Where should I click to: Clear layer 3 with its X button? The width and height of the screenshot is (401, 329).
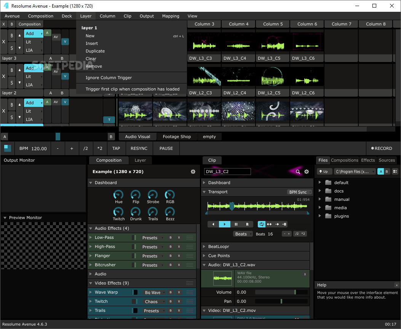point(3,41)
